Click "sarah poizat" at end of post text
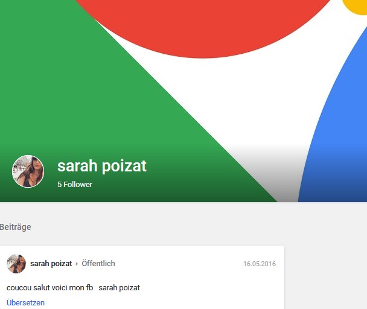 [x=119, y=288]
